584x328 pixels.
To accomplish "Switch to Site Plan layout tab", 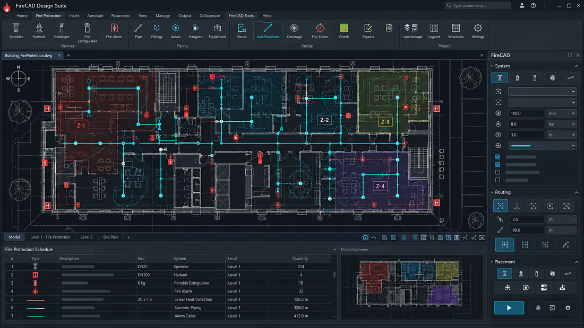I will (110, 237).
